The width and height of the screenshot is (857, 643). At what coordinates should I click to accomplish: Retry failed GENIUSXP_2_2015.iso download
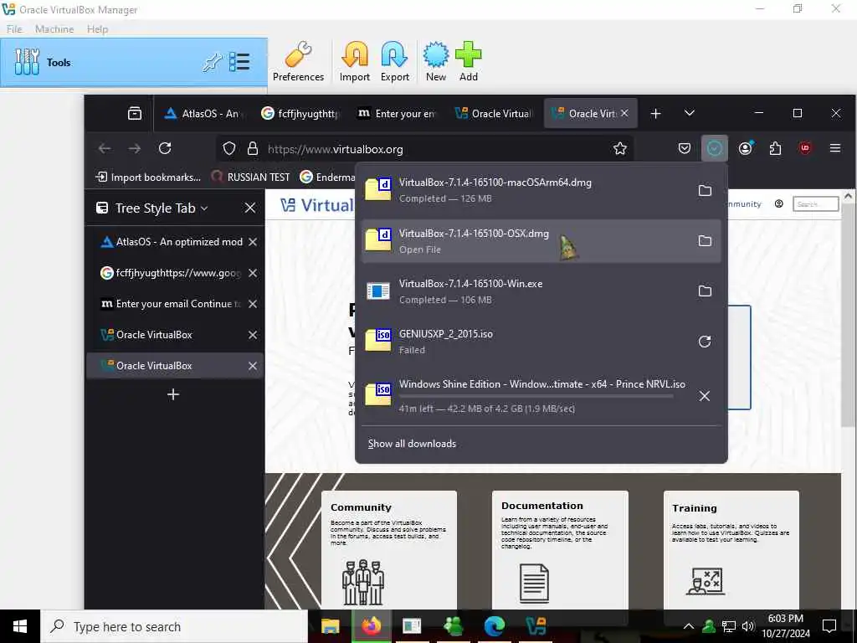(705, 342)
